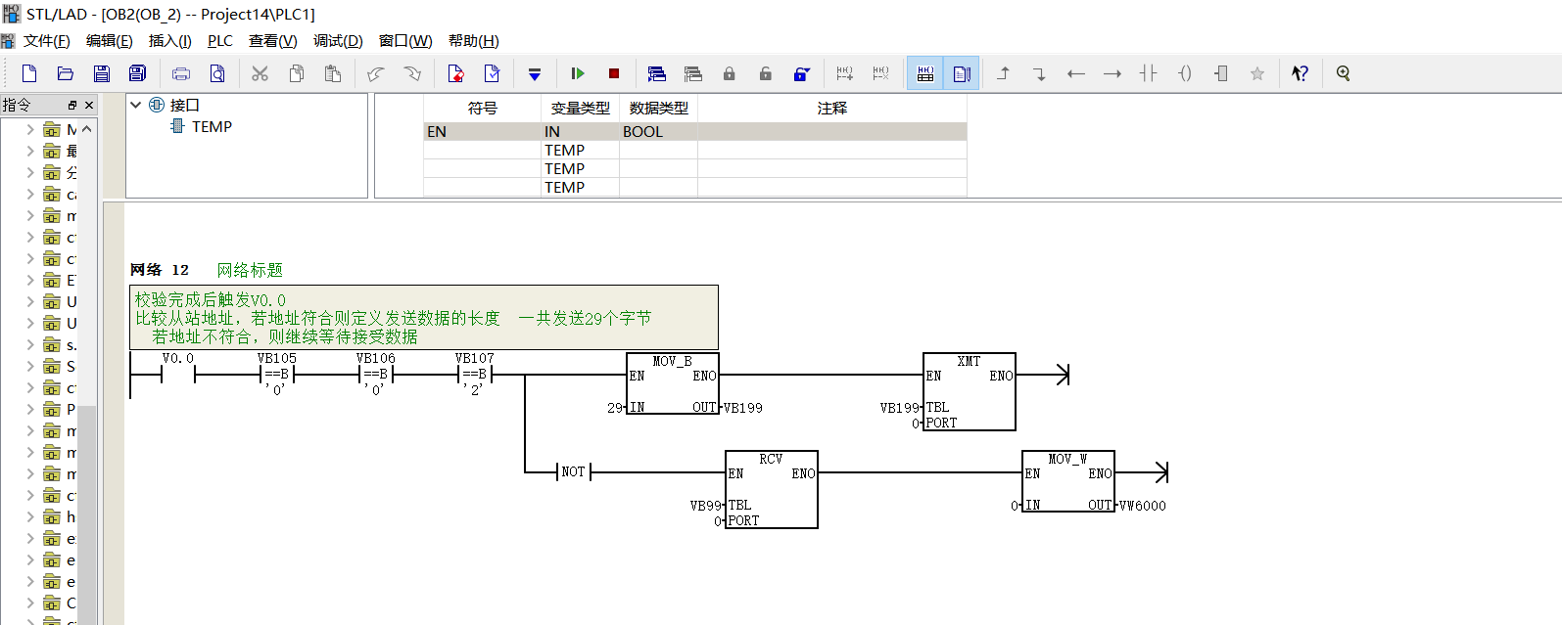Open the 插入(I) menu

pyautogui.click(x=170, y=41)
